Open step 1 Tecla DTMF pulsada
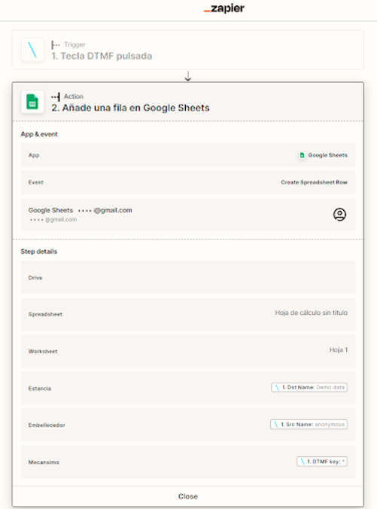Screen dimensions: 377x509 click(188, 50)
